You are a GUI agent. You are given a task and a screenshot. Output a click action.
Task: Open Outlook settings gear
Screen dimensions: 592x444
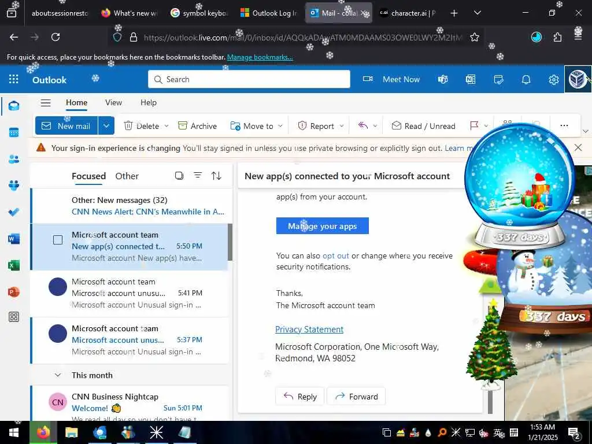pyautogui.click(x=553, y=80)
